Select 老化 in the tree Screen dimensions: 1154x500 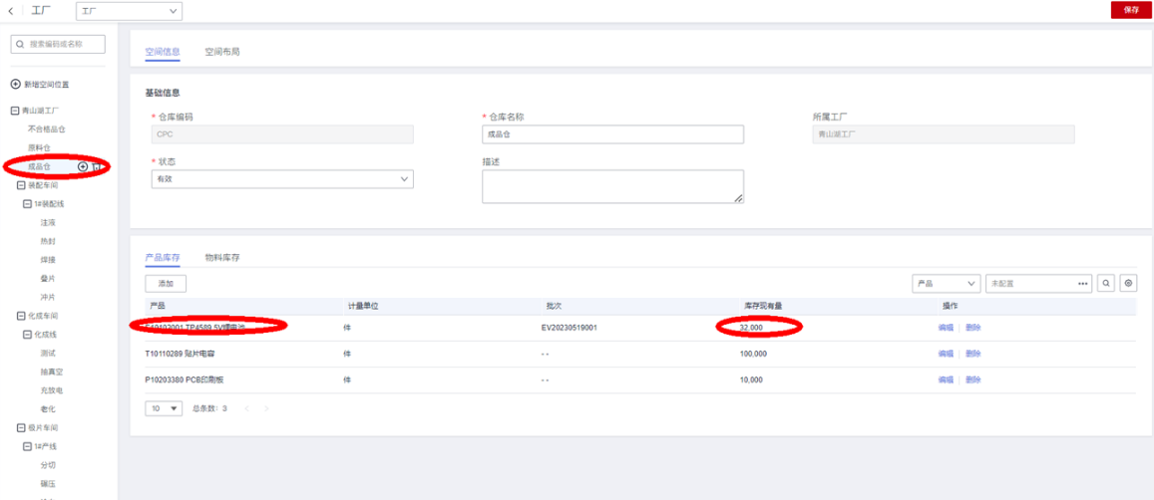(x=48, y=408)
